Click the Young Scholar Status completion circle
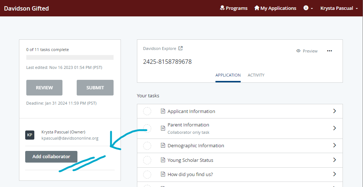The width and height of the screenshot is (363, 187). [147, 160]
